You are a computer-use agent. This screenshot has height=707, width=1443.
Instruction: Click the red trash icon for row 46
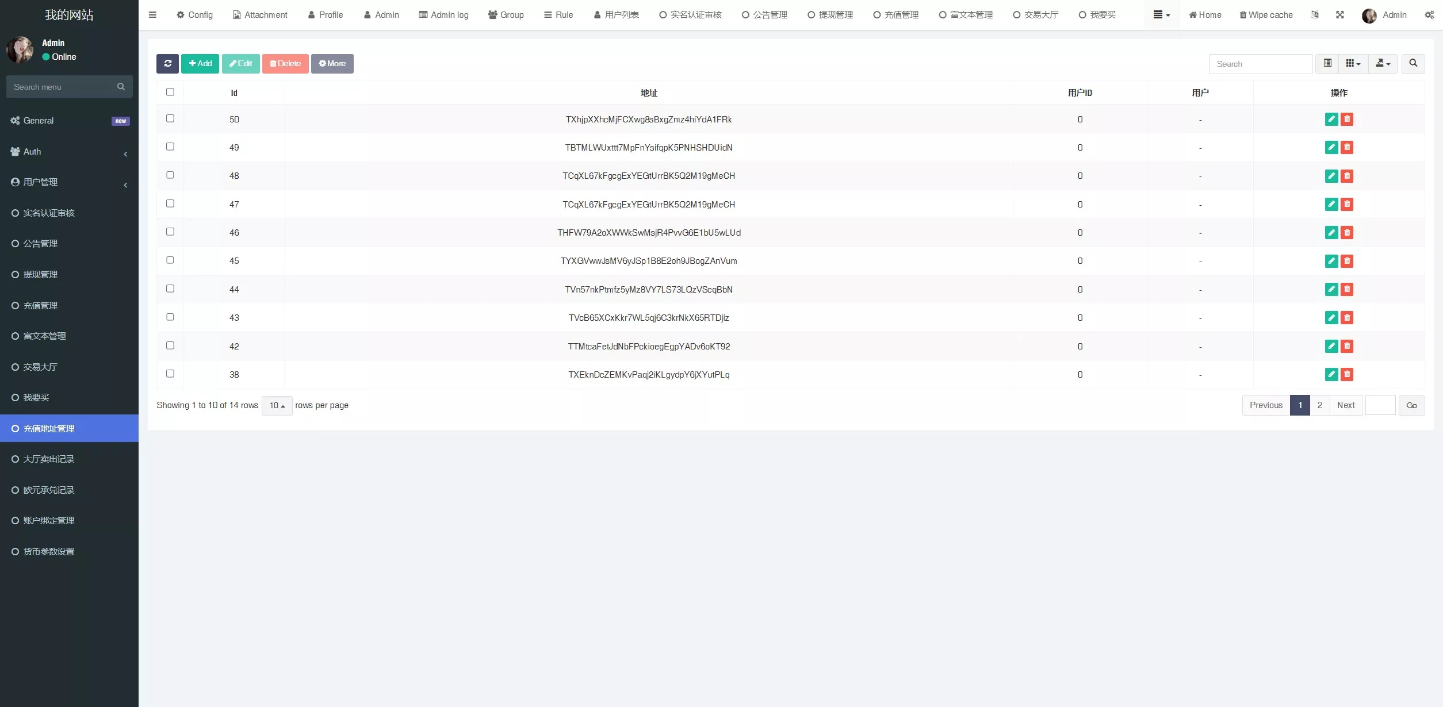[x=1347, y=233]
